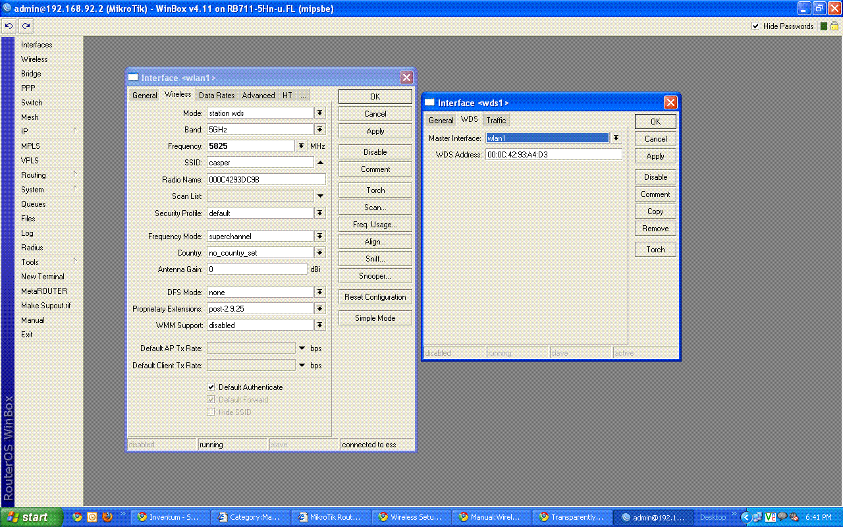Click the Snooper... button

pos(375,276)
